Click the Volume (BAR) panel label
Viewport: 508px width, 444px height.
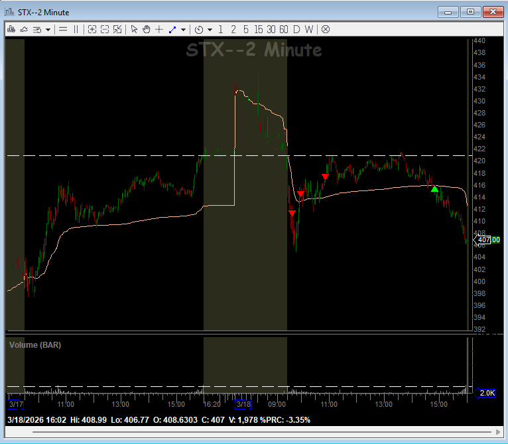click(x=35, y=344)
